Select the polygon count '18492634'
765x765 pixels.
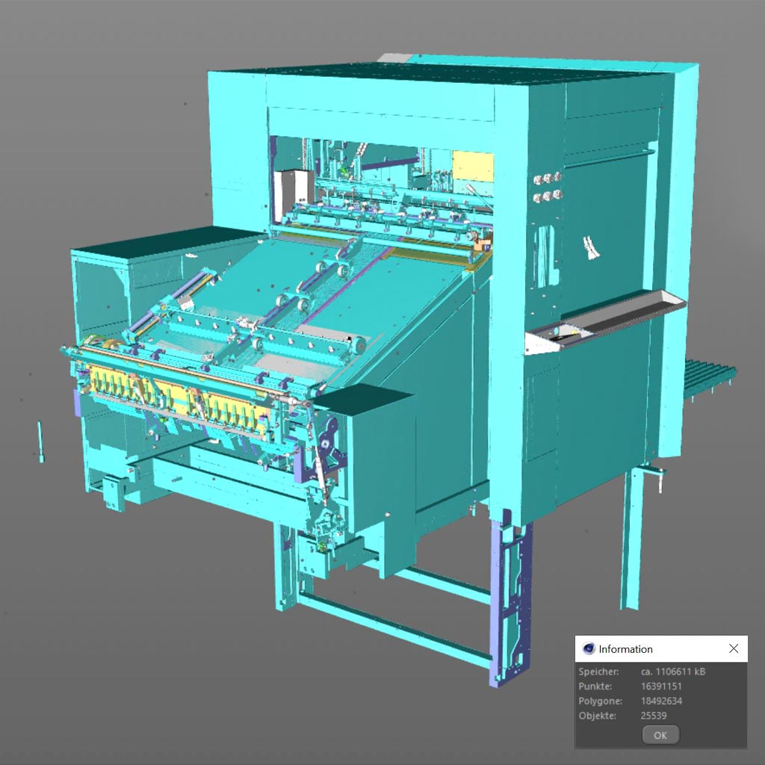(661, 701)
